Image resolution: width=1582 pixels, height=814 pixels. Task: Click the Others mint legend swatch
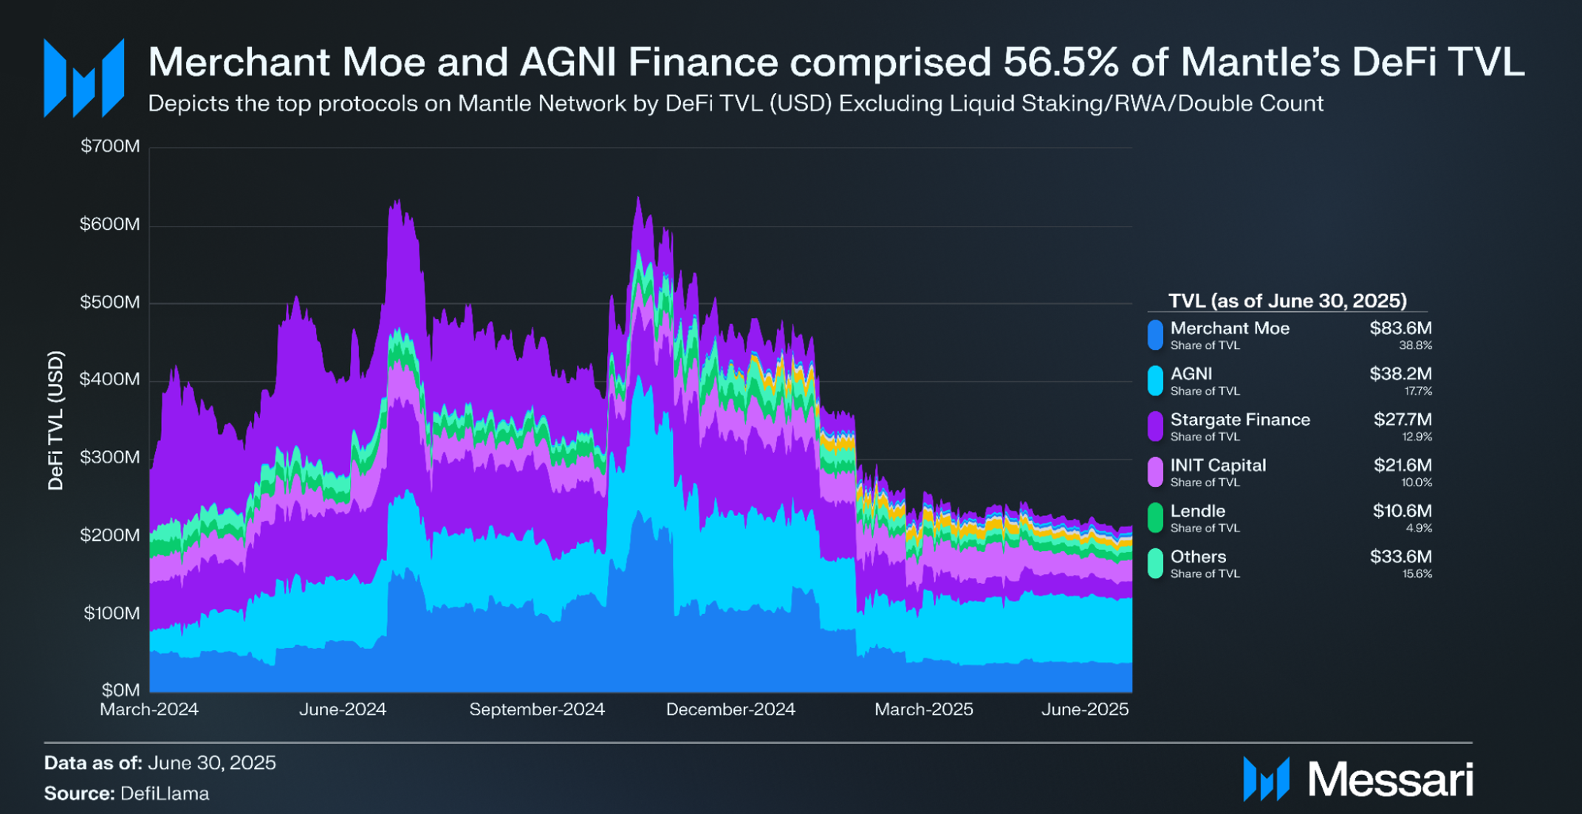pyautogui.click(x=1155, y=563)
